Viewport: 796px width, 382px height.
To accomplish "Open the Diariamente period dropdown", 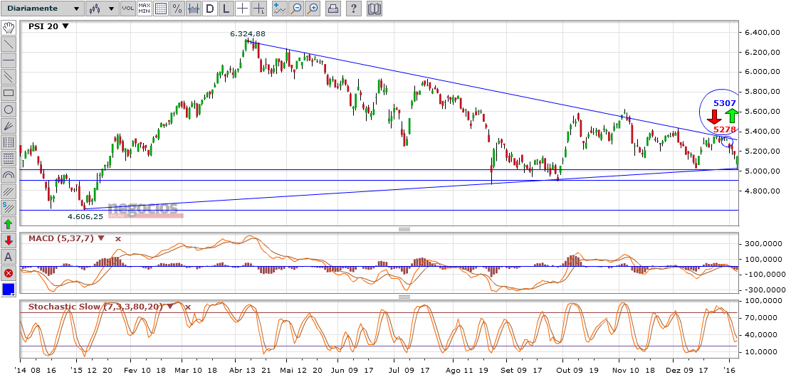I will tap(43, 9).
